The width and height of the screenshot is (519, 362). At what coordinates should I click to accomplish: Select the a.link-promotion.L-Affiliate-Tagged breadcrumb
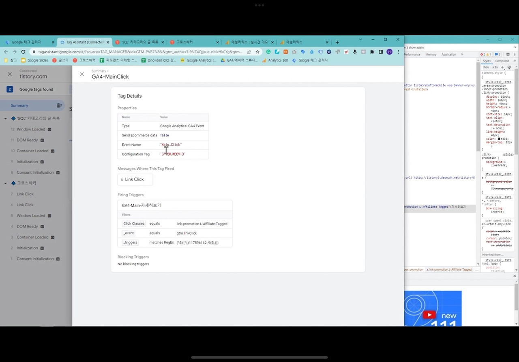click(449, 270)
